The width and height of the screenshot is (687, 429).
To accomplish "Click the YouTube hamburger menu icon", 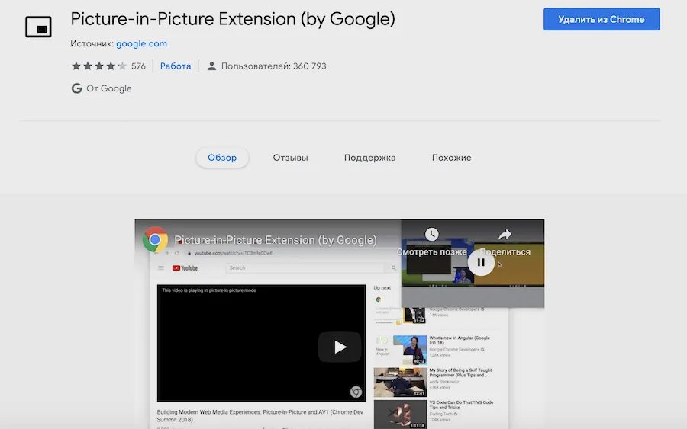I will click(x=161, y=268).
